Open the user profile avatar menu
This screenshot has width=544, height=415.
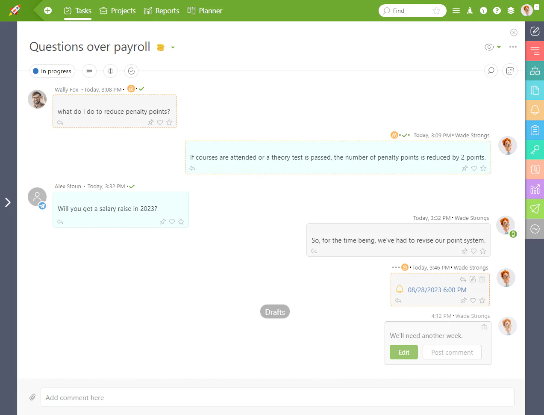(x=527, y=10)
